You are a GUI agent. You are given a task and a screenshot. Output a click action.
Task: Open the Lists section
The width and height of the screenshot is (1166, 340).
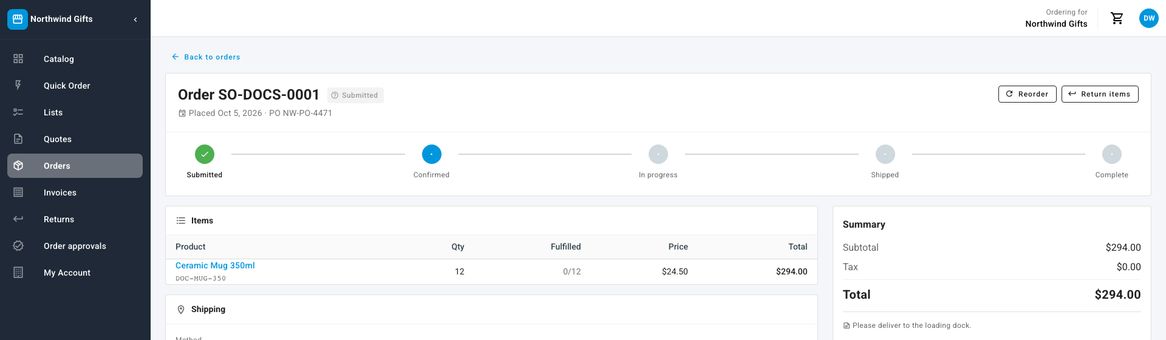coord(75,112)
